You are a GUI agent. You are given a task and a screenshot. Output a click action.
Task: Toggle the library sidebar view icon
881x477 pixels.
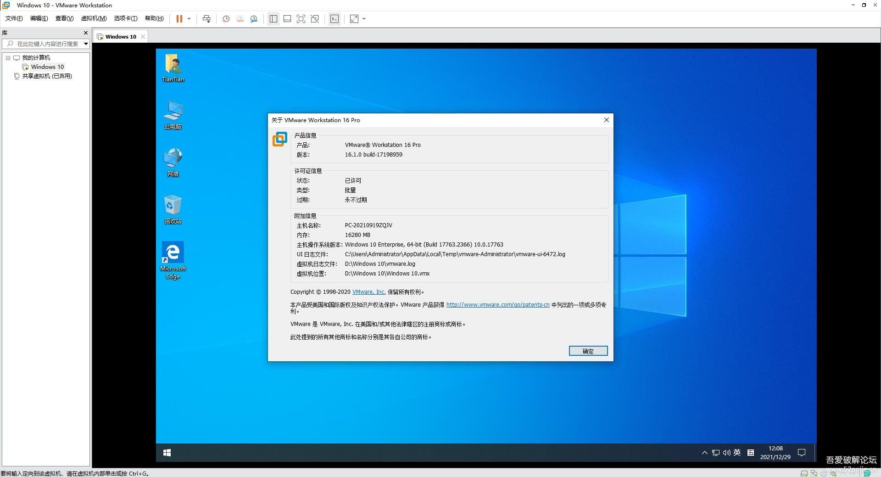tap(273, 19)
